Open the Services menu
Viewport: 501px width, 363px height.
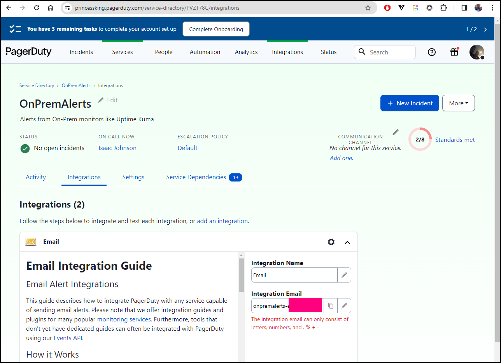(123, 52)
